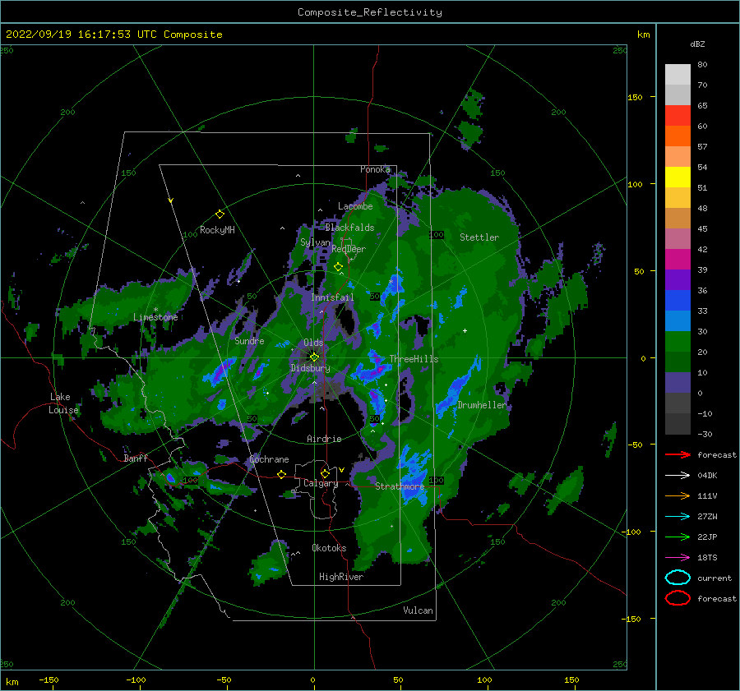
Task: Select the pink swatch between 45 and 42 dBZ
Action: click(678, 238)
